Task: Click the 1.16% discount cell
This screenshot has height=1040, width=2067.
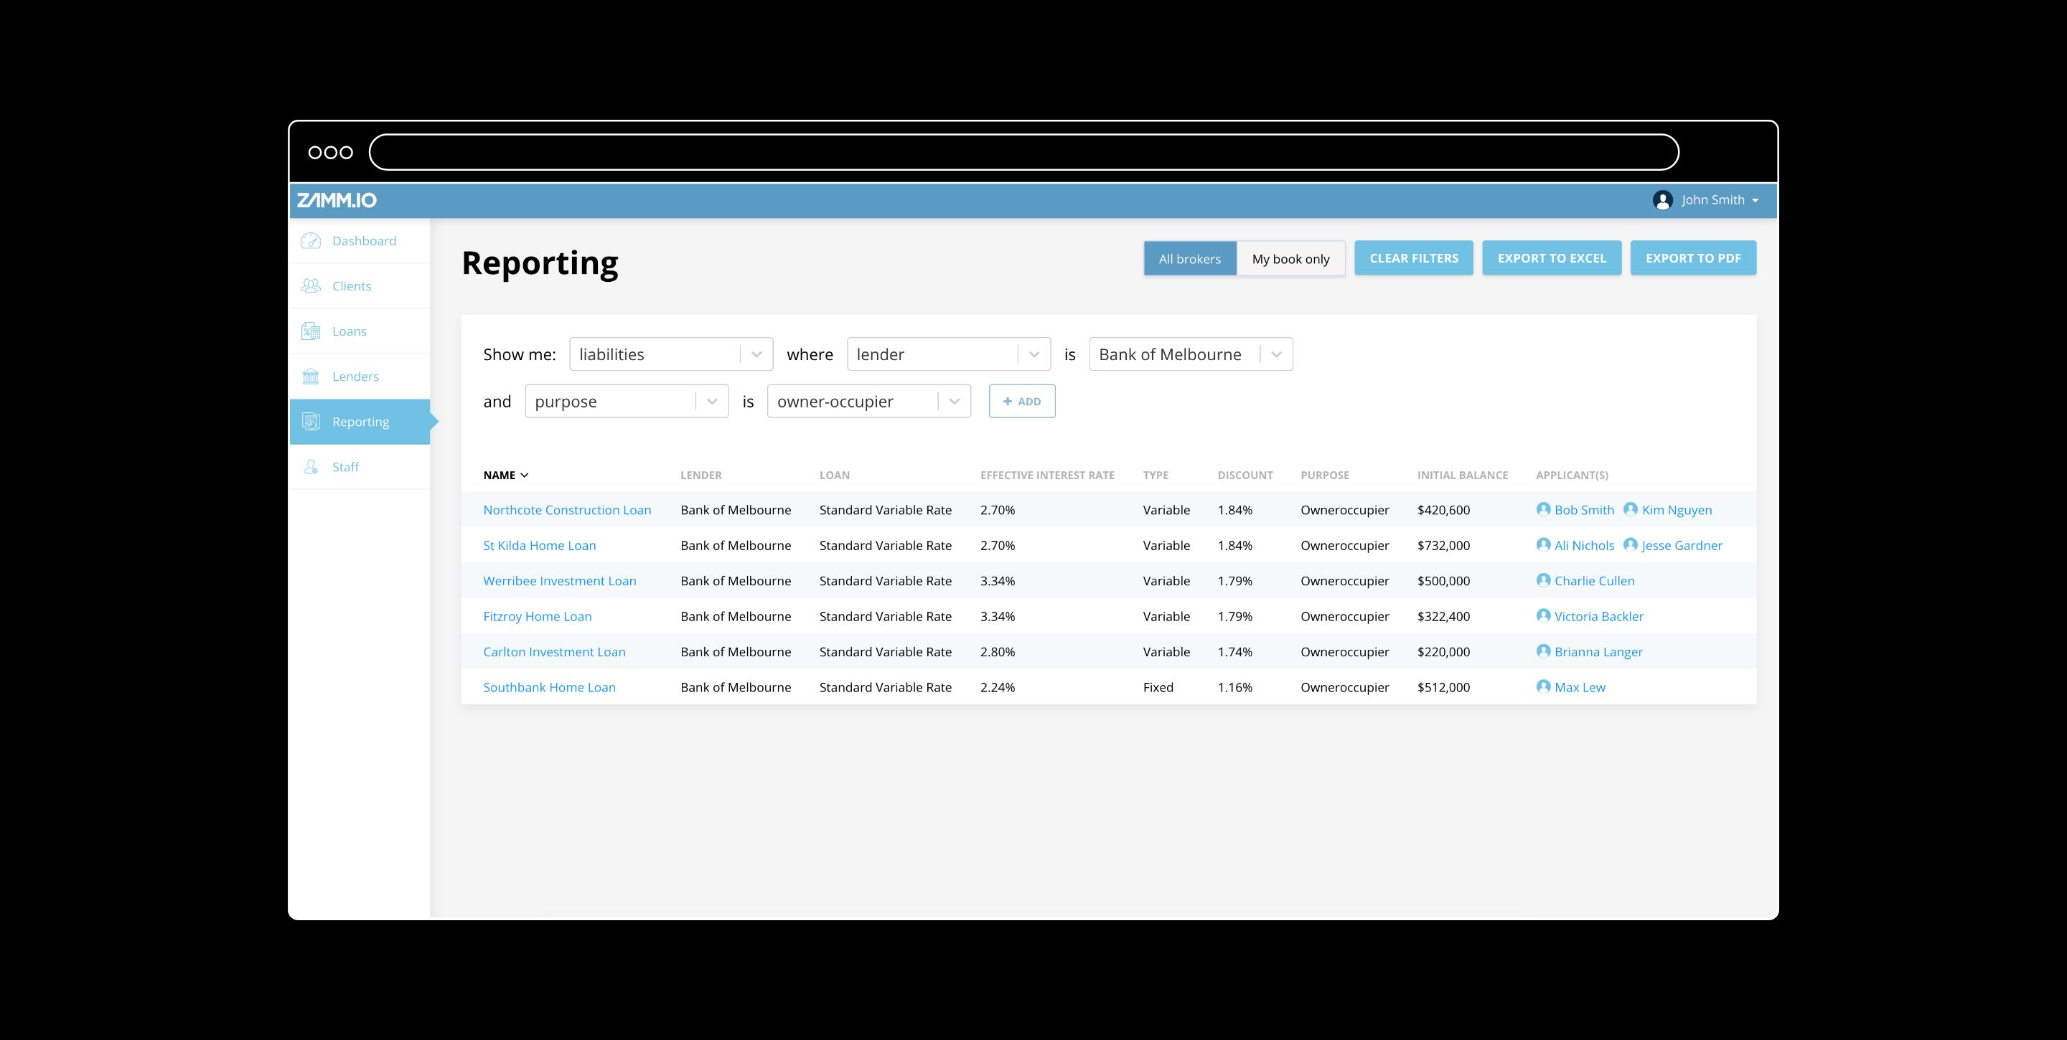Action: [x=1235, y=687]
